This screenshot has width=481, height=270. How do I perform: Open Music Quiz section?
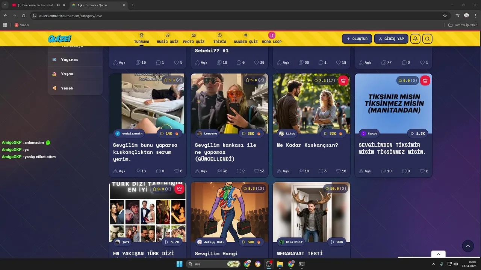168,39
